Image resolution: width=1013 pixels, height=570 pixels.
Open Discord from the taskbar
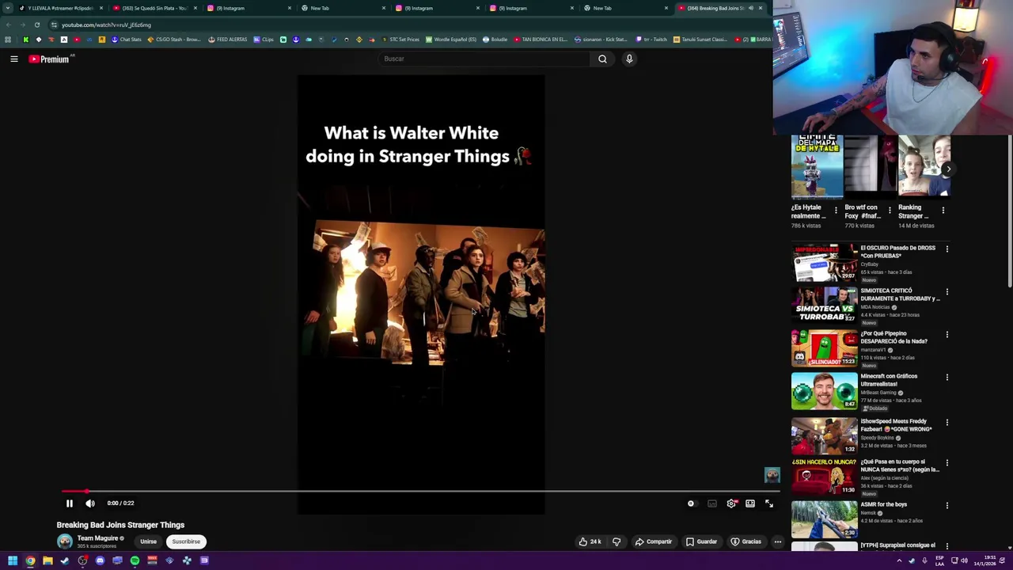click(100, 560)
